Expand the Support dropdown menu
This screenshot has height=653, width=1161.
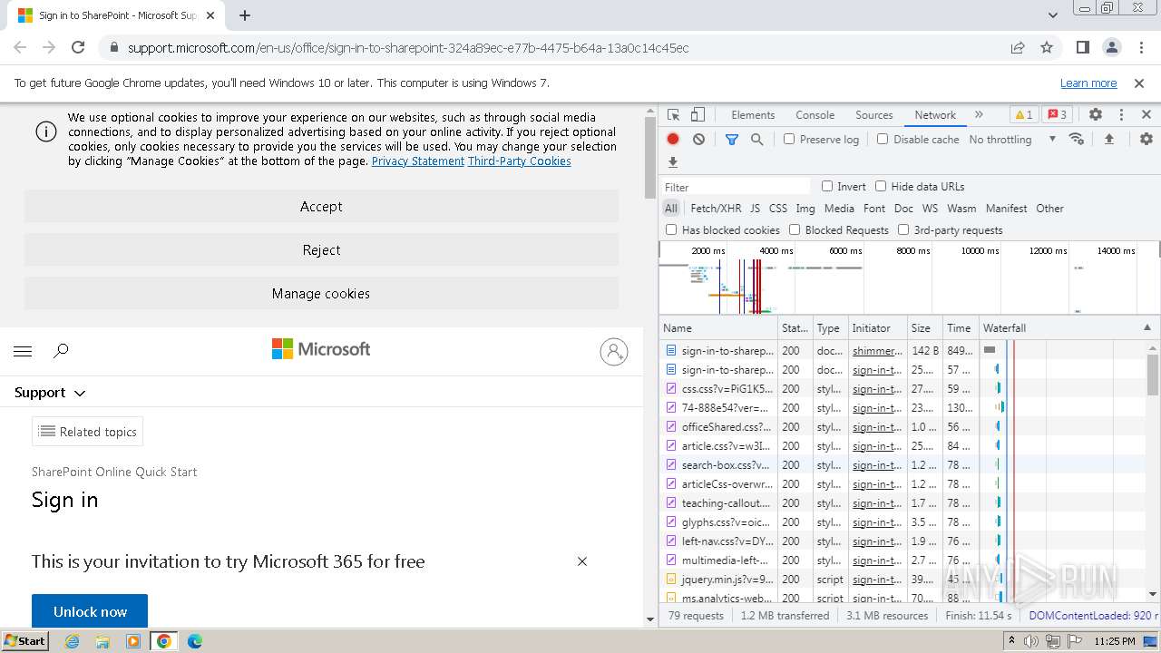pos(50,393)
